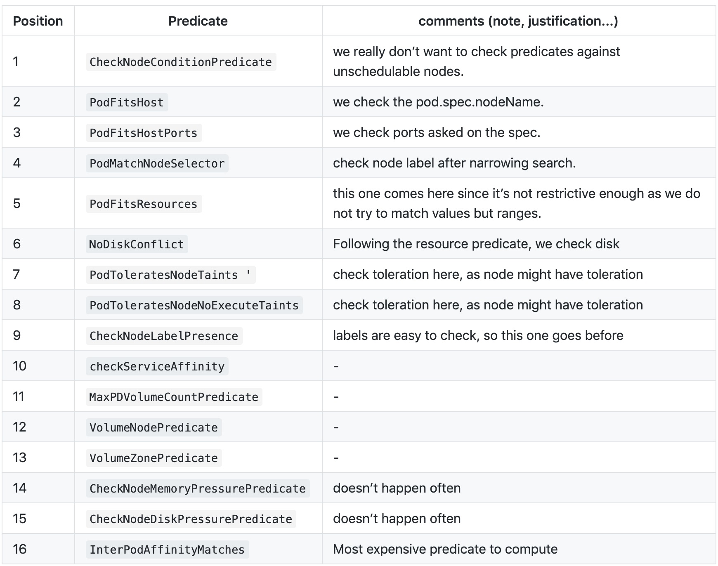Select the VolumeNodePredicate text
718x566 pixels.
pos(154,427)
